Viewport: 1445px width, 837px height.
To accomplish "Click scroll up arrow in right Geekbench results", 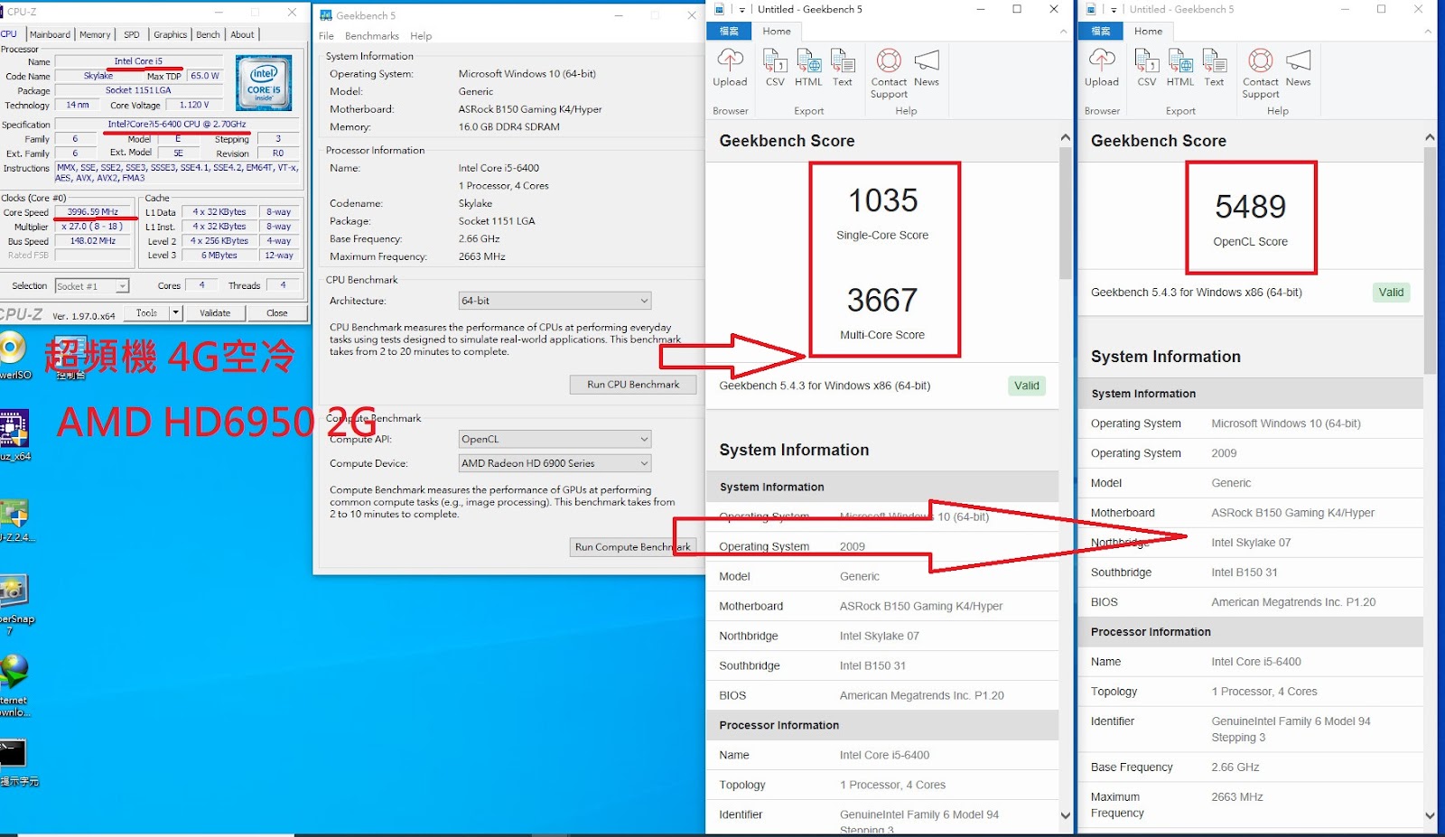I will 1430,137.
